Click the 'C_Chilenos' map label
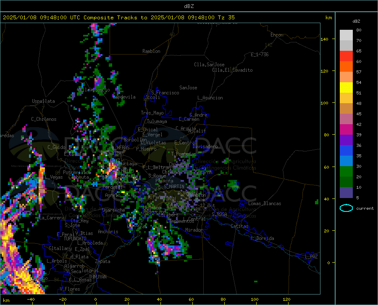 (44, 119)
